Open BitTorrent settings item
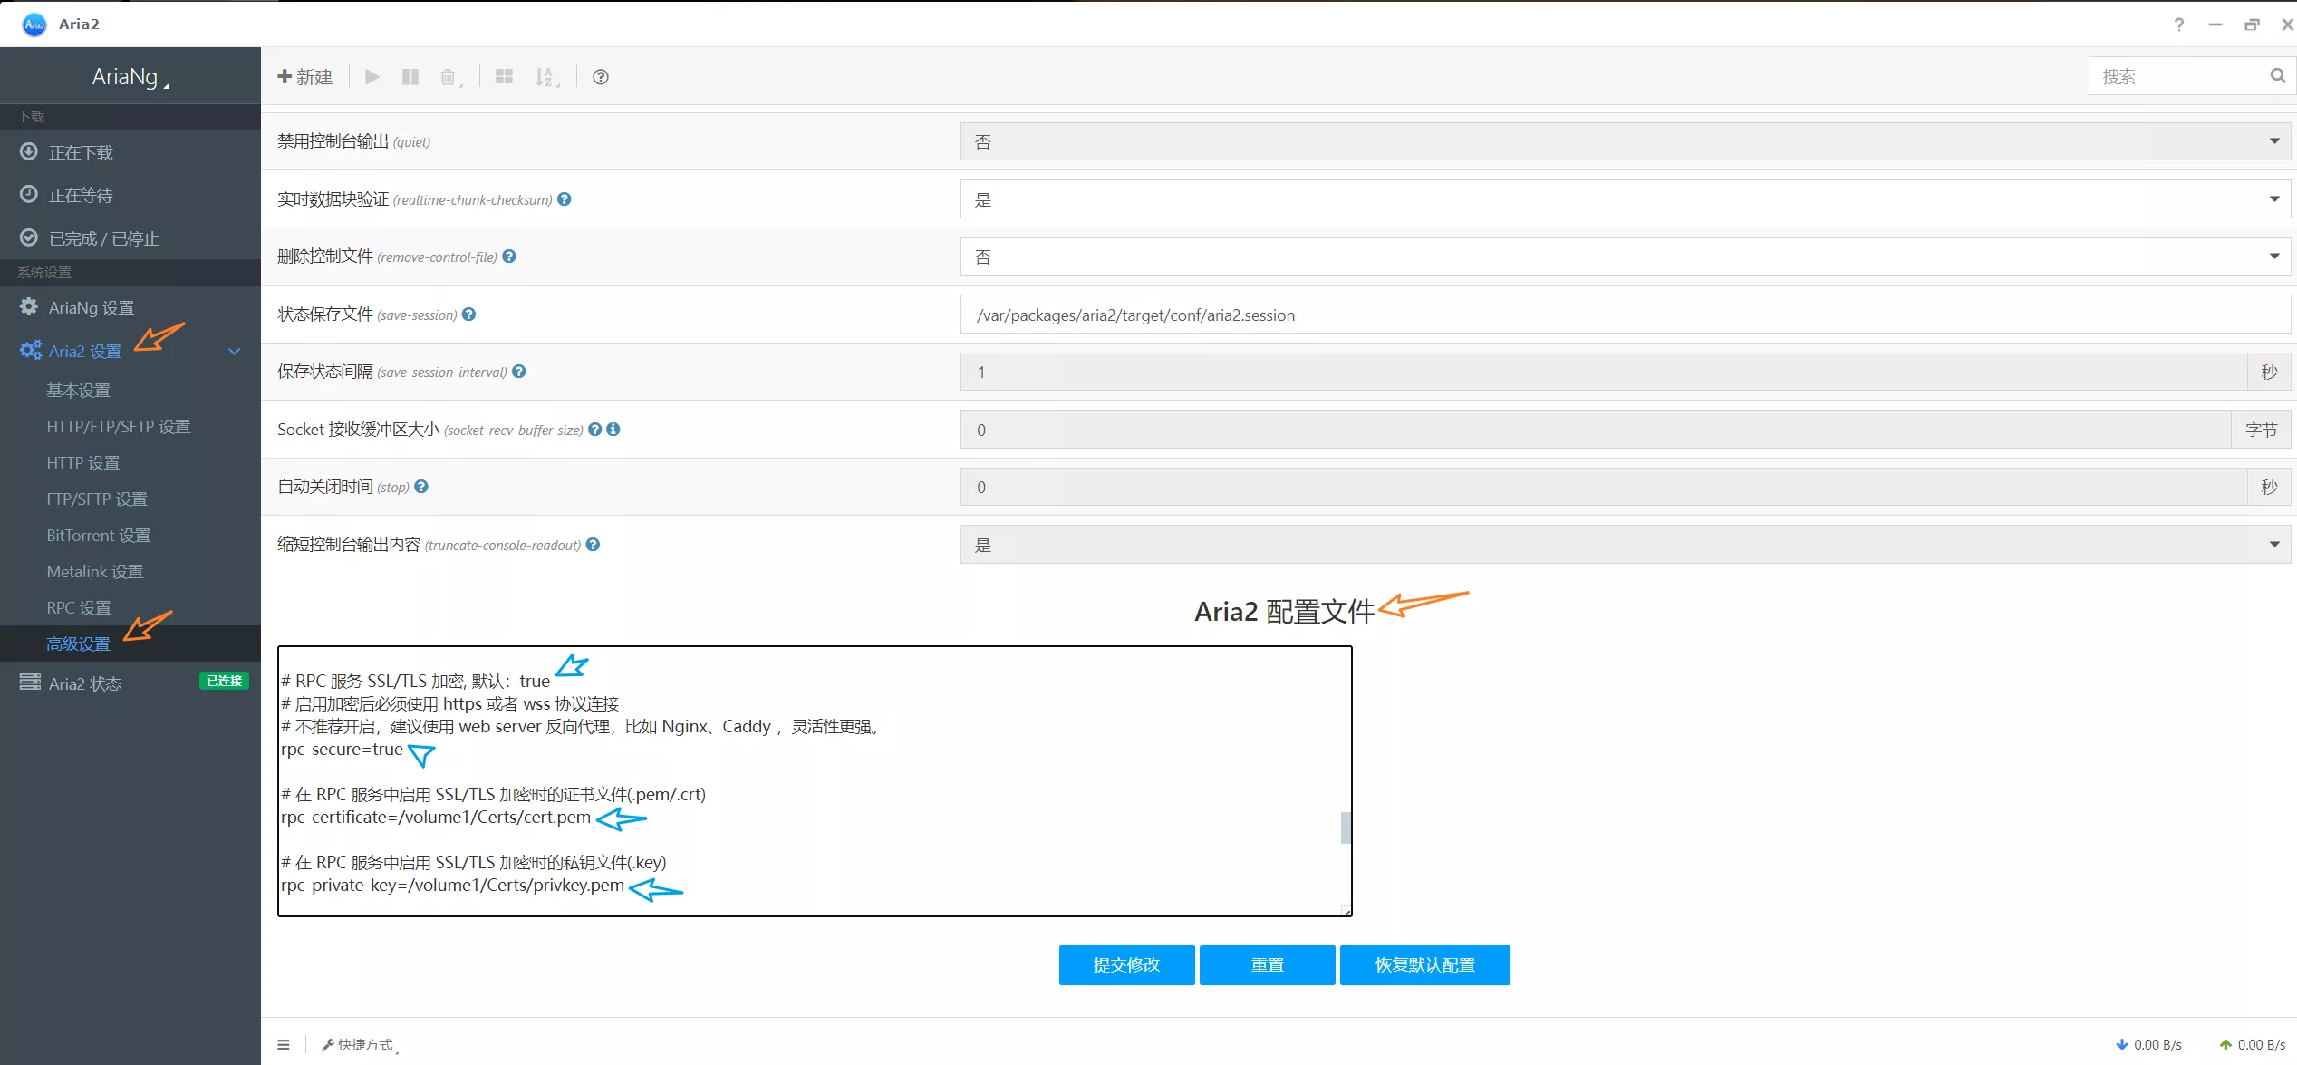 (x=99, y=535)
